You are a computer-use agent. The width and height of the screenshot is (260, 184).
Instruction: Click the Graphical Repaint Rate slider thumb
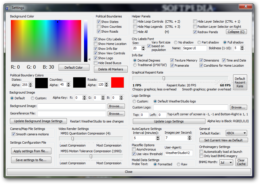164,78
